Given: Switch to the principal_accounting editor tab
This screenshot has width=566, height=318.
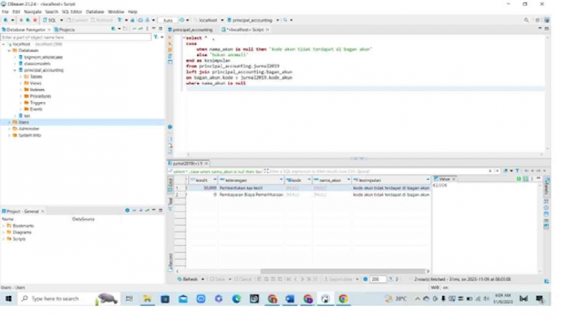Looking at the screenshot, I should [x=190, y=29].
